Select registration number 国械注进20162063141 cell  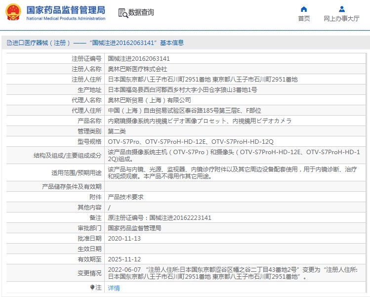[139, 58]
